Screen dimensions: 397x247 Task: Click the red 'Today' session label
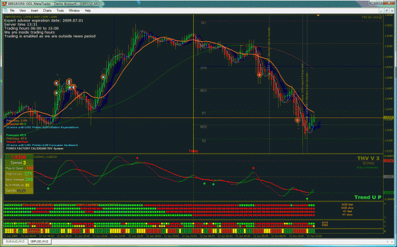193,151
